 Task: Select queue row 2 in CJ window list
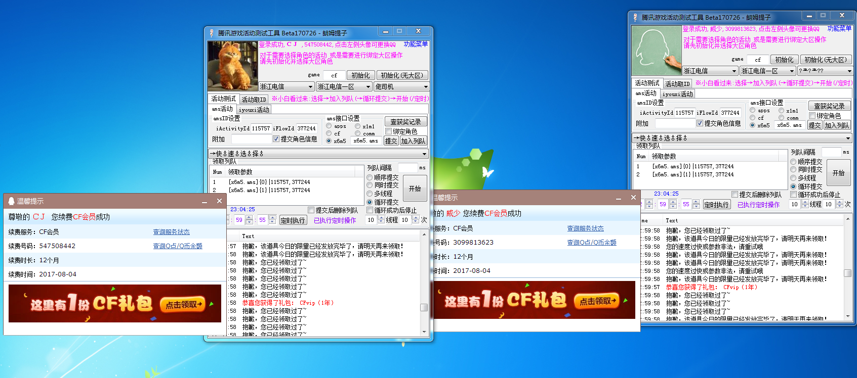click(x=285, y=190)
